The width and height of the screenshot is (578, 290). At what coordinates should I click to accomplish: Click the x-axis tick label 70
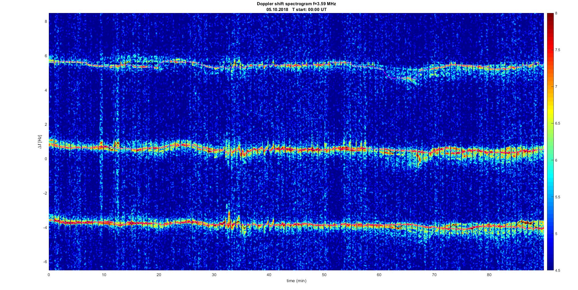click(434, 275)
